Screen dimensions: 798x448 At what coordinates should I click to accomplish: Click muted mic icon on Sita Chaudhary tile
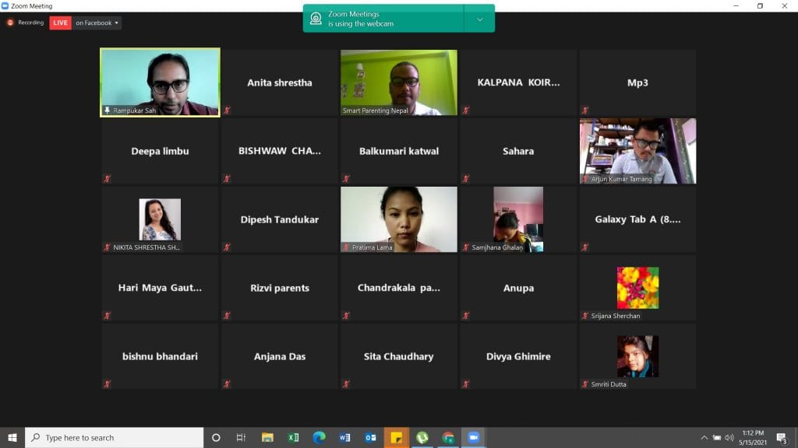tap(346, 384)
